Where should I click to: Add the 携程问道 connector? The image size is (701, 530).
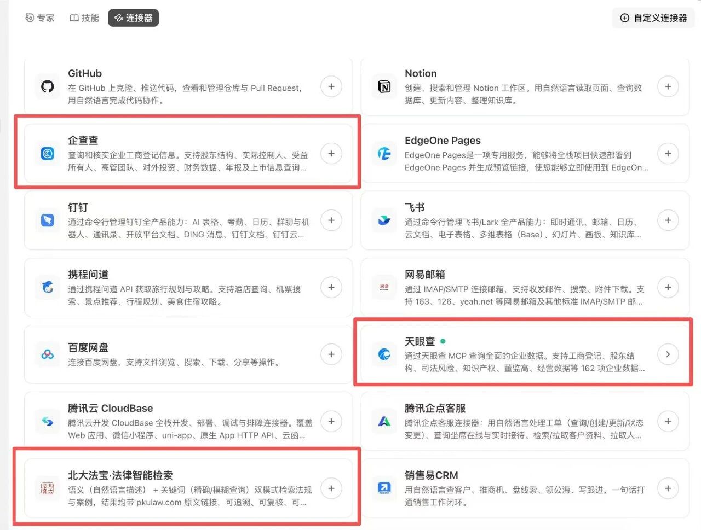pos(331,287)
